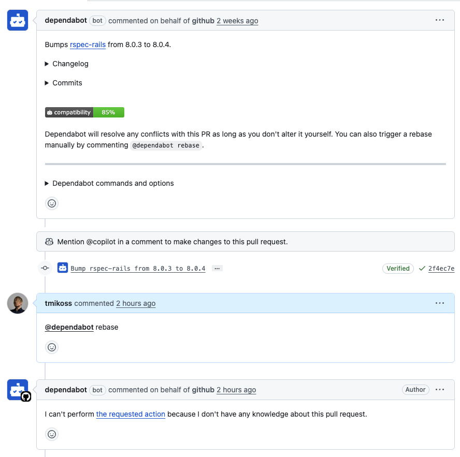The image size is (460, 457).
Task: Open options menu on tmikoss comment
Action: [439, 303]
